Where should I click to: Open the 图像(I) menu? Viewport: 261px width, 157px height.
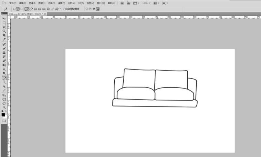32,3
